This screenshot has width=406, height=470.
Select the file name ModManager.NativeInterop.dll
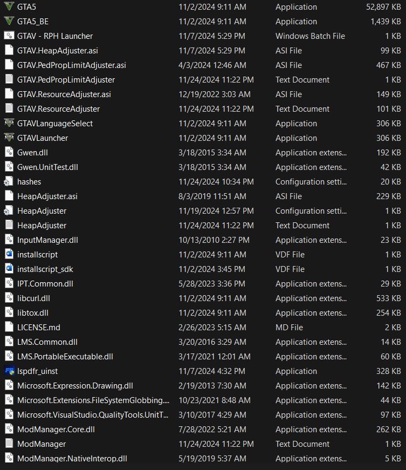(72, 459)
